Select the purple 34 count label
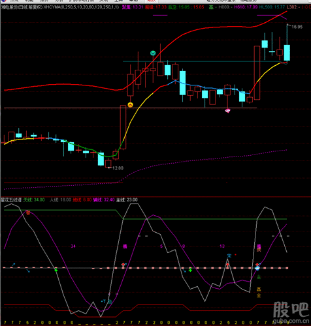This screenshot has height=326, width=311. point(73,246)
